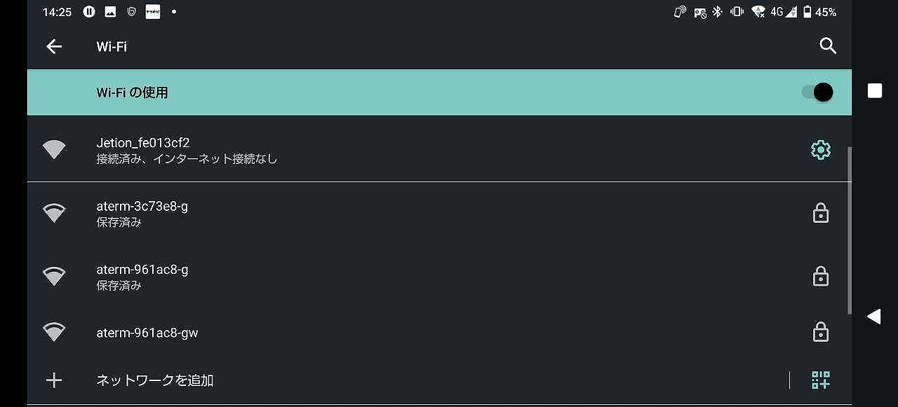Open settings gear for Jetion_fe013cf2
The width and height of the screenshot is (898, 407).
click(x=820, y=149)
